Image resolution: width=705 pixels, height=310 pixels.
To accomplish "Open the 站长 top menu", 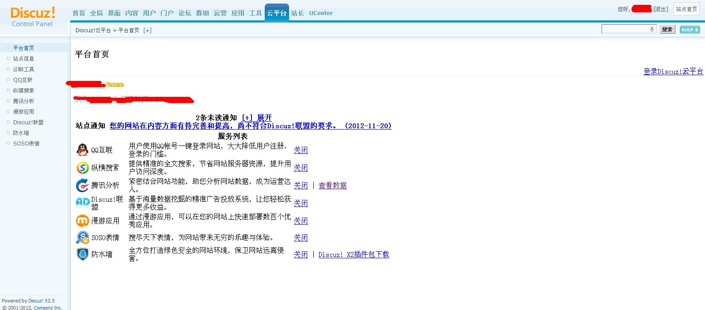I will pos(298,13).
